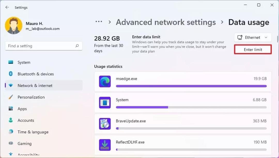The width and height of the screenshot is (279, 158).
Task: Click the System usage progress bar
Action: (x=191, y=107)
